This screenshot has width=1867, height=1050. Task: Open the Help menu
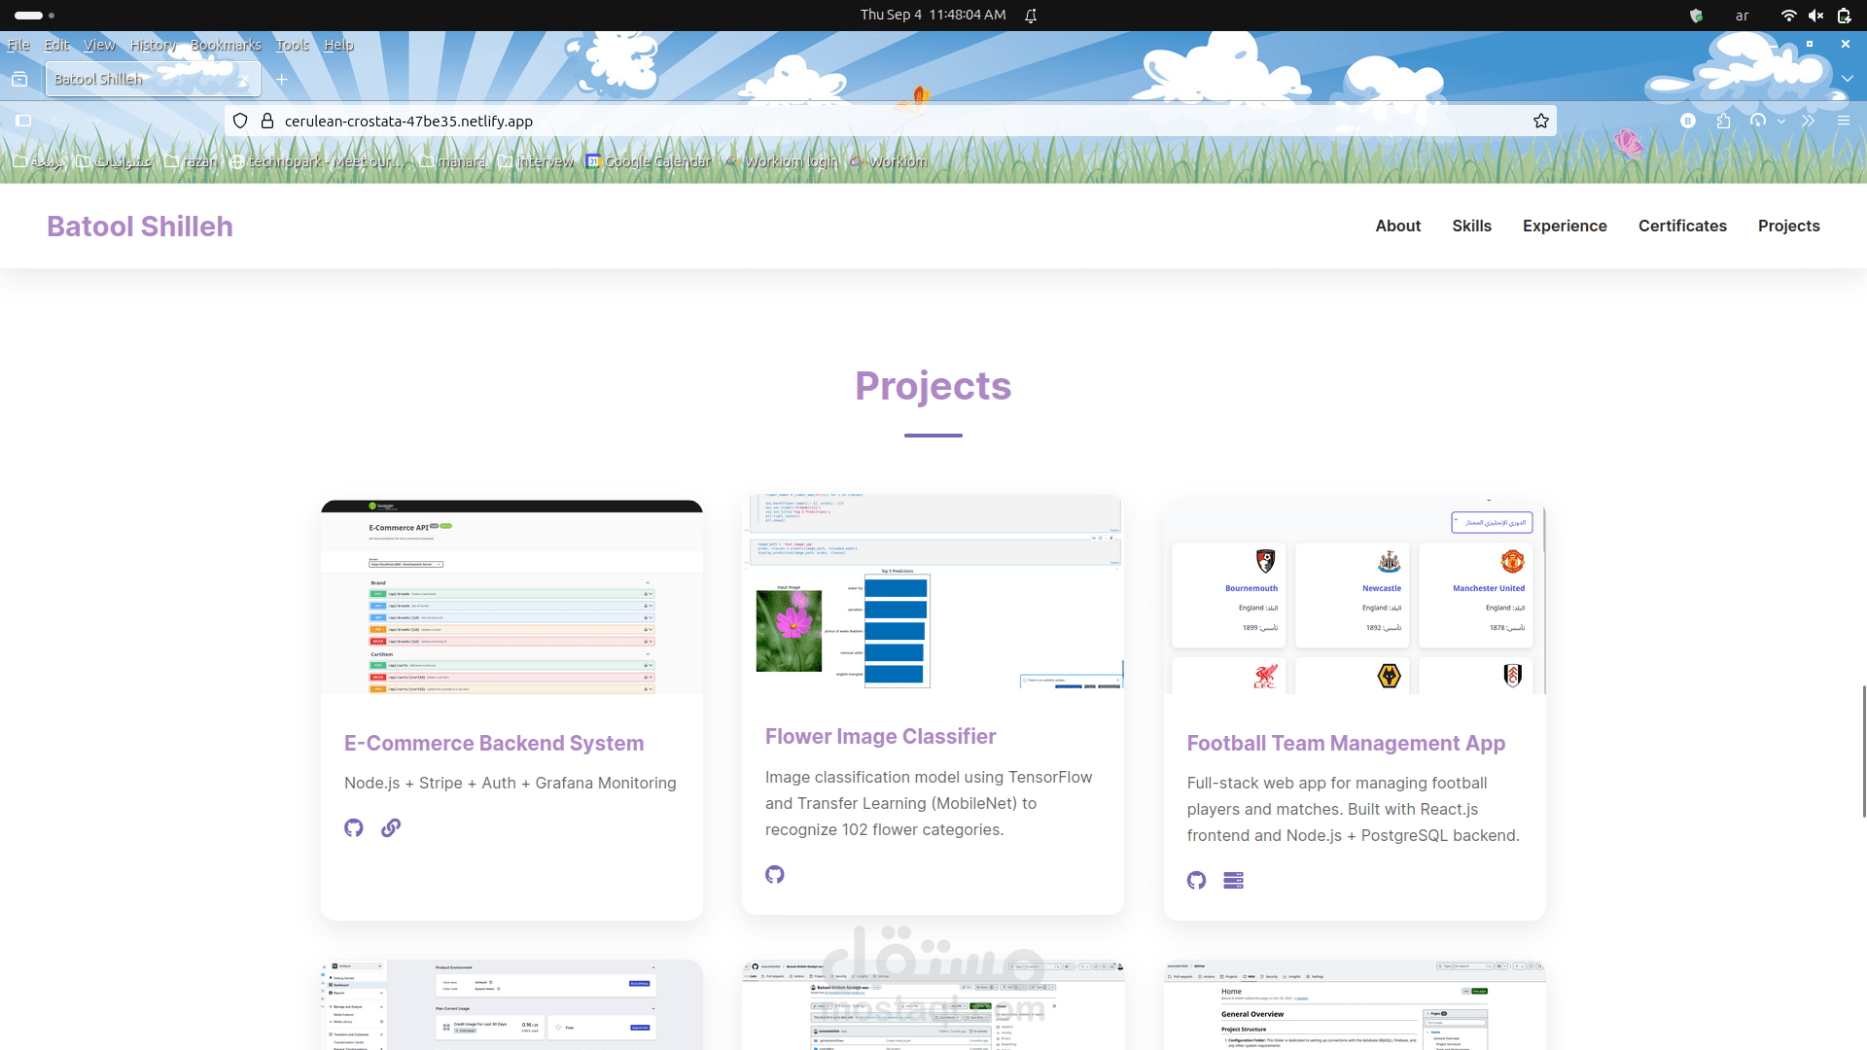click(338, 45)
